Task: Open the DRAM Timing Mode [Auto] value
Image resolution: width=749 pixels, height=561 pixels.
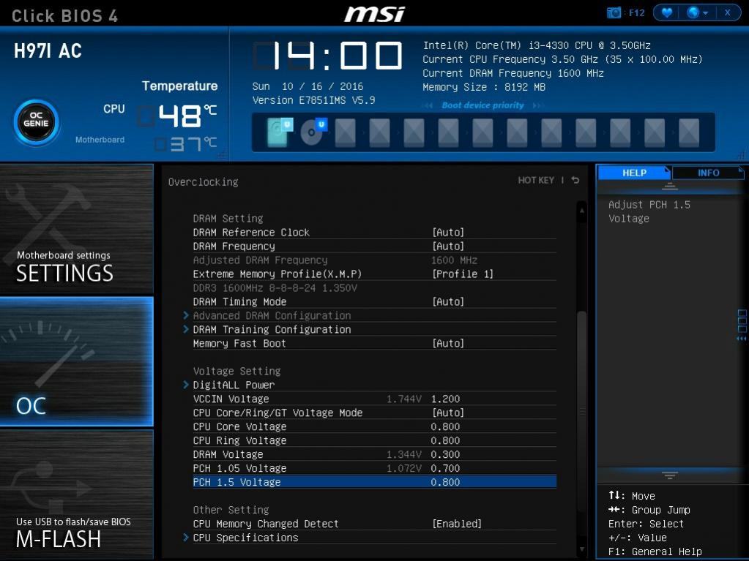Action: point(447,301)
